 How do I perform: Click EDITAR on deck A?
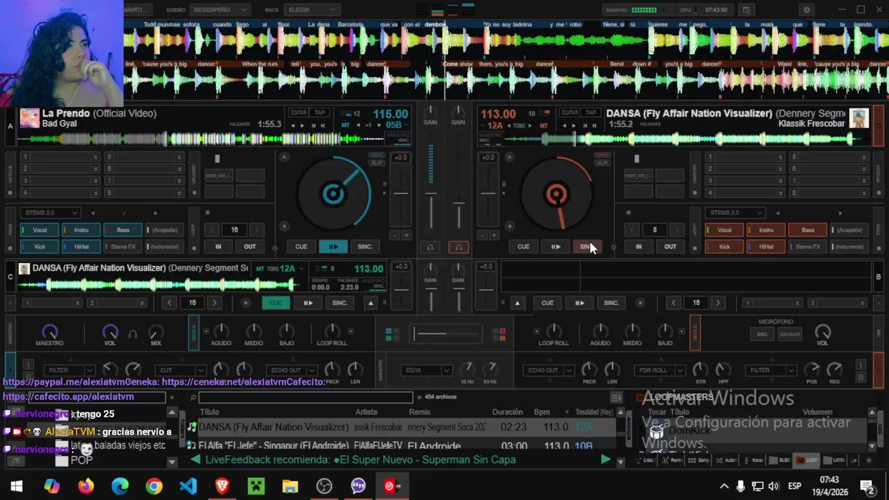tap(299, 112)
